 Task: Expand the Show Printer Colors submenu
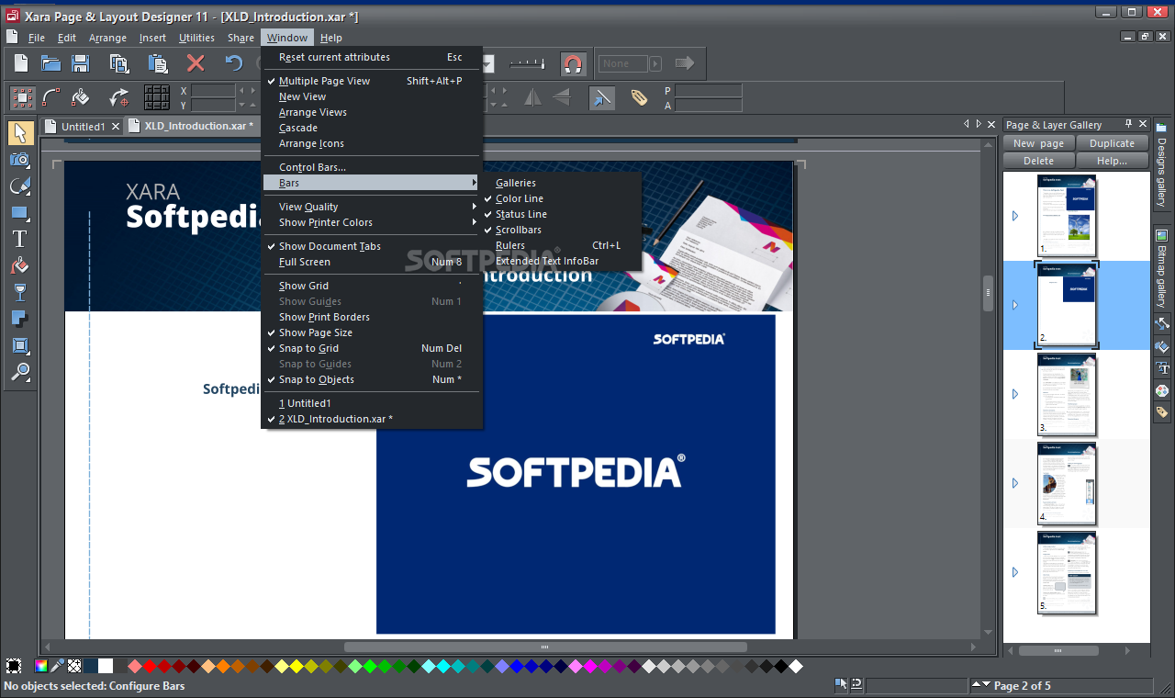point(371,222)
